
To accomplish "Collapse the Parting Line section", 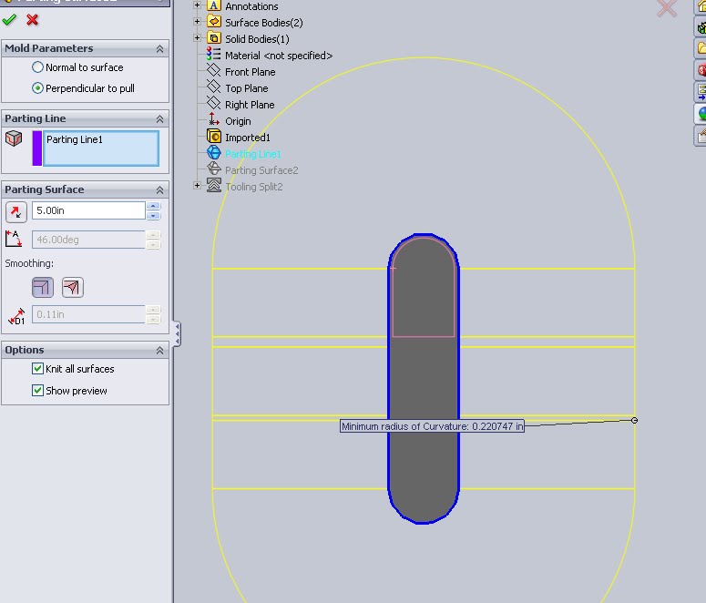I will coord(159,119).
